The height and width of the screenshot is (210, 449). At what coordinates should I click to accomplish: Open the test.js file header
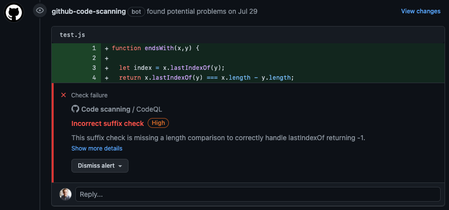pyautogui.click(x=70, y=35)
